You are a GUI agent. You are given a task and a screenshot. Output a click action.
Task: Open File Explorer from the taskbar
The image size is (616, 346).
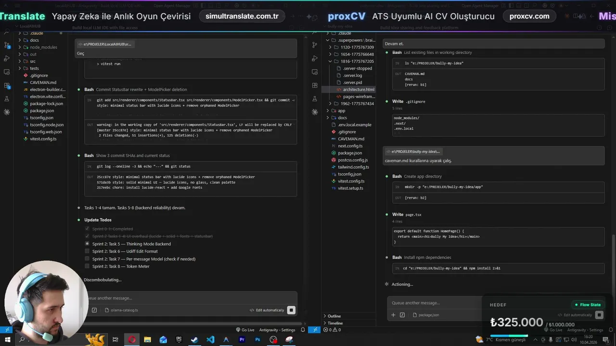pyautogui.click(x=147, y=339)
